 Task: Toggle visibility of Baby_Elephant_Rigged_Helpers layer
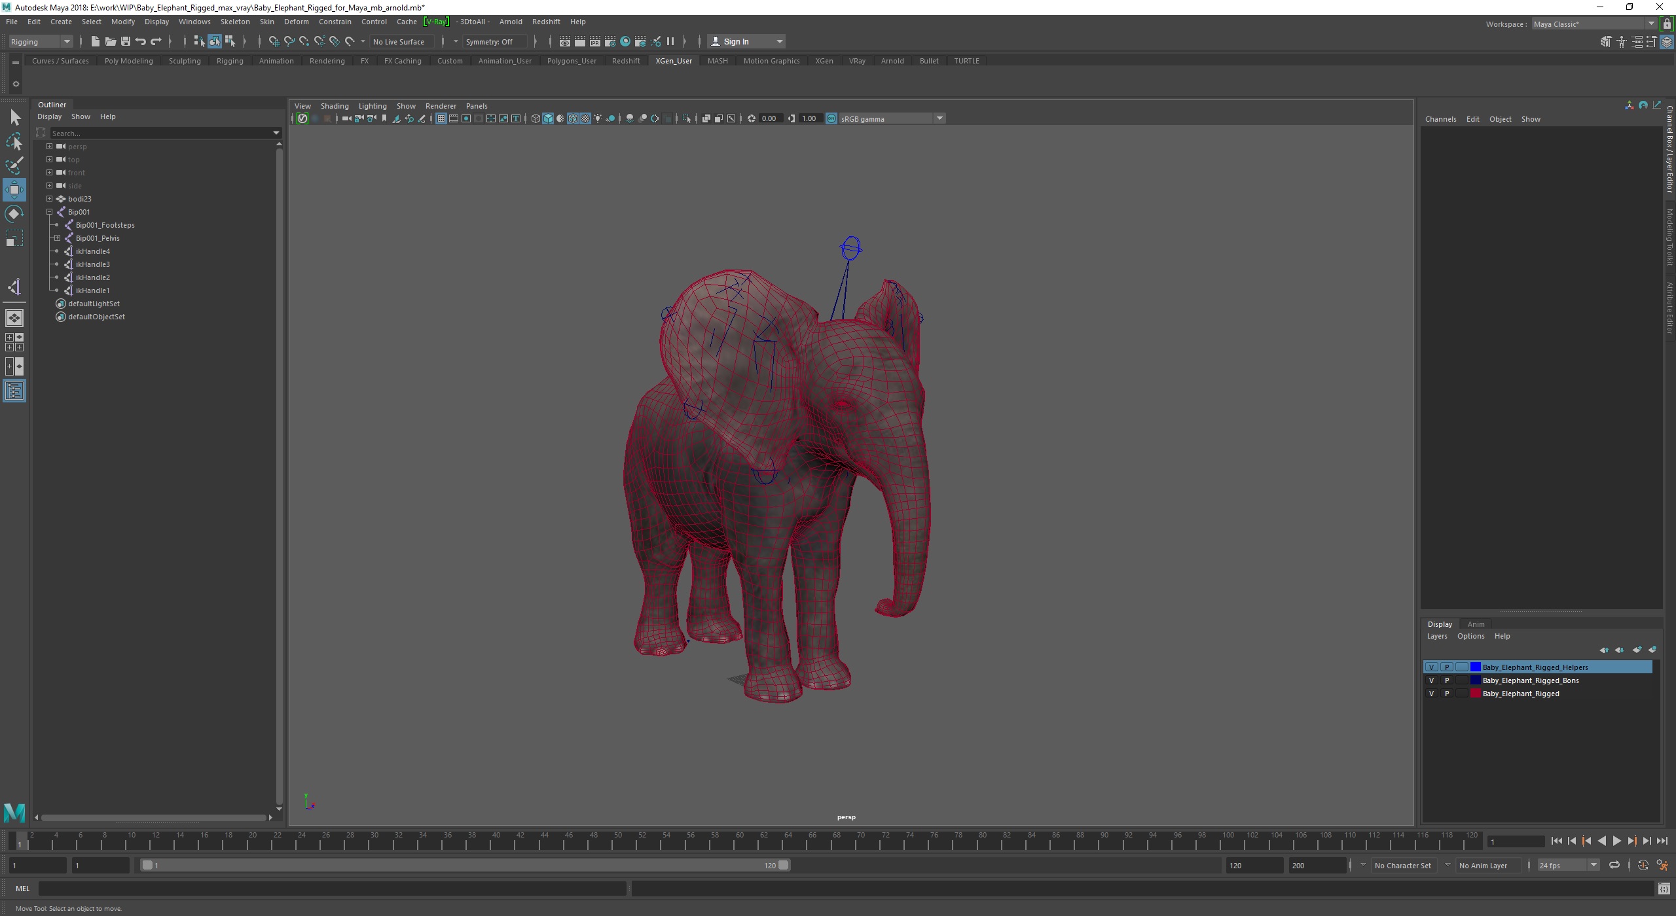[1431, 667]
